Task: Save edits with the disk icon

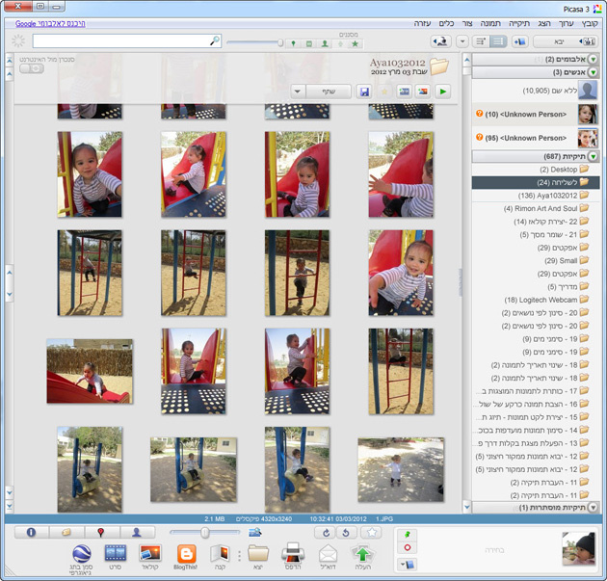Action: click(x=364, y=92)
